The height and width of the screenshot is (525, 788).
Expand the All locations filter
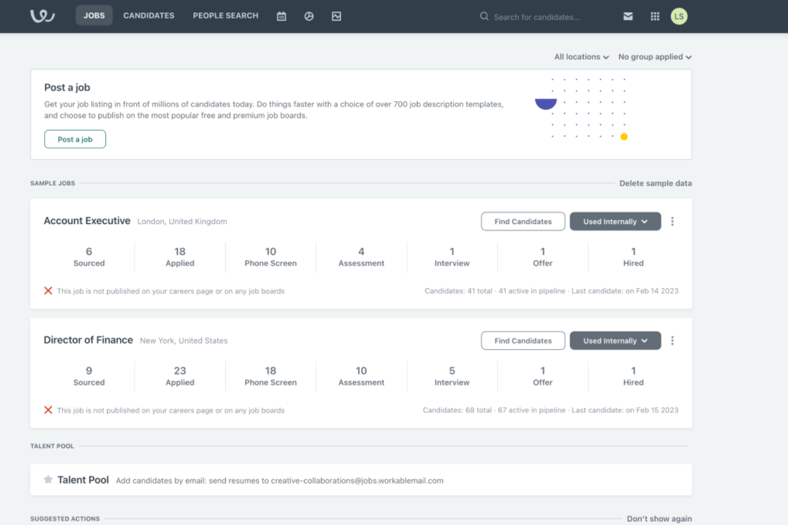tap(581, 57)
